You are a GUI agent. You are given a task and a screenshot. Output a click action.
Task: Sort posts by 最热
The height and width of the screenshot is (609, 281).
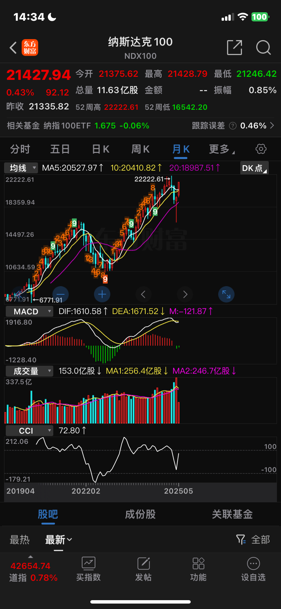20,539
